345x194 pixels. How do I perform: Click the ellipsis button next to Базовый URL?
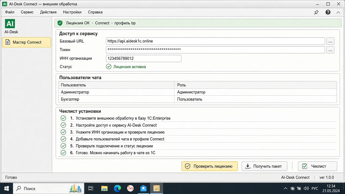click(330, 41)
